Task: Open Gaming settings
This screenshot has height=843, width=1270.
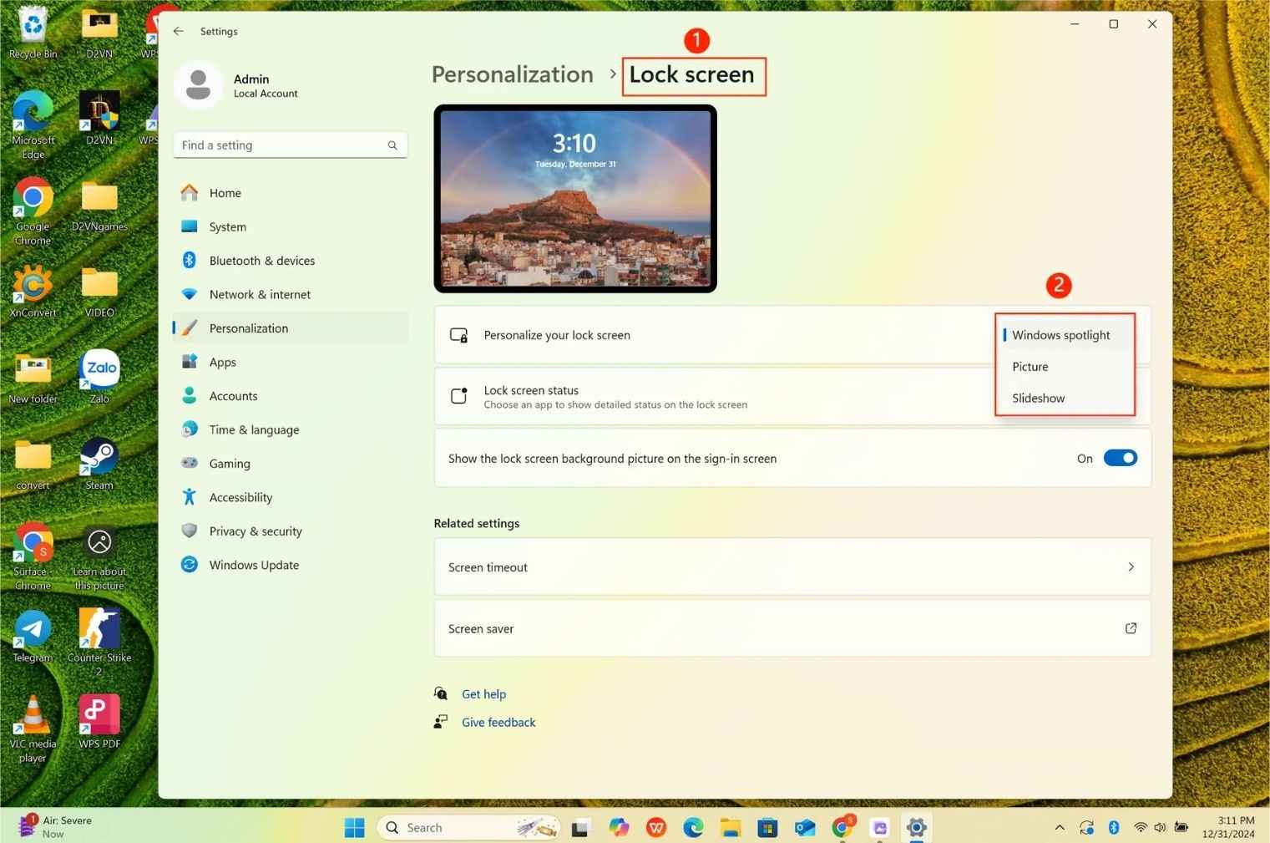Action: pyautogui.click(x=229, y=463)
